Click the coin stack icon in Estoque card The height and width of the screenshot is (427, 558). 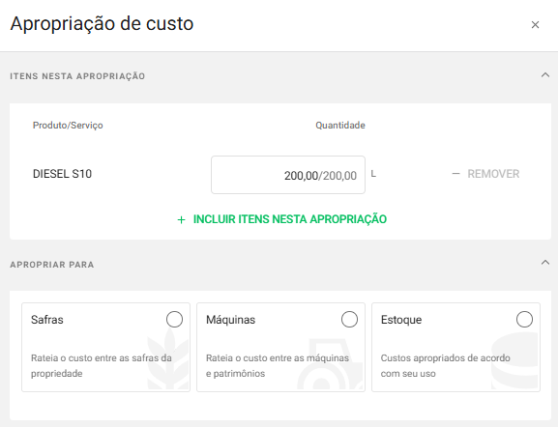[514, 360]
